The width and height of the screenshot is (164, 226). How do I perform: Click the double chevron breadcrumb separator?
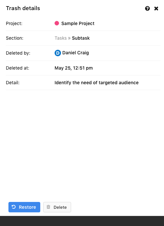pyautogui.click(x=69, y=38)
